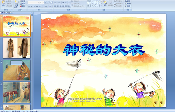The height and width of the screenshot is (112, 175).
Task: Open Shape Fill (形状填充) menu
Action: (118, 1)
